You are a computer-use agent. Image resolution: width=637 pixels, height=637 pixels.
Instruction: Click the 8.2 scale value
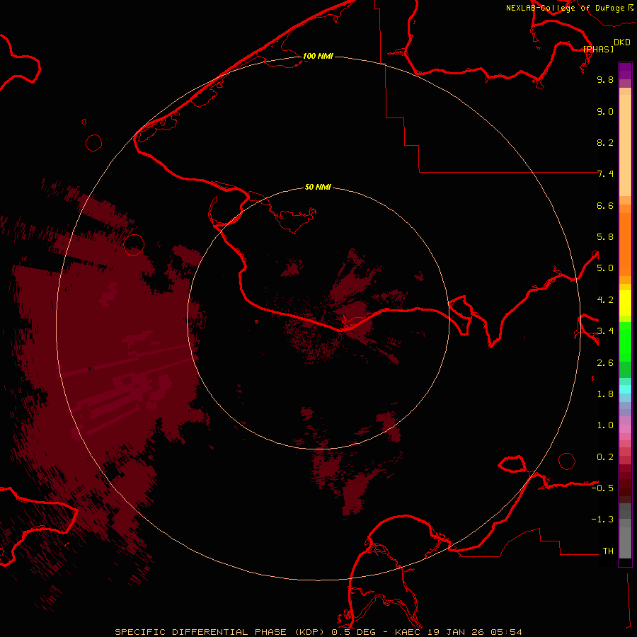(x=605, y=142)
